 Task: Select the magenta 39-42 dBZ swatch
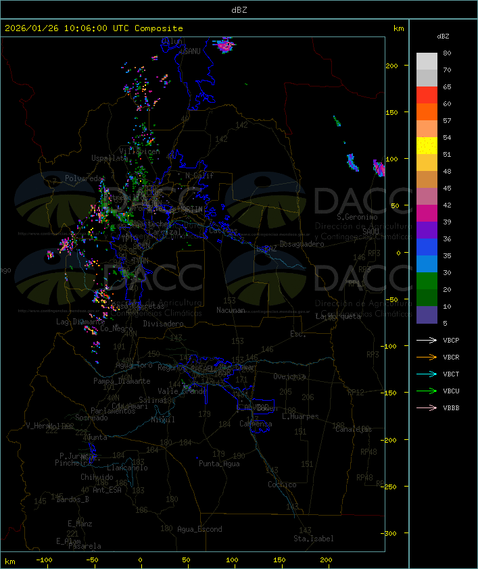coord(427,214)
